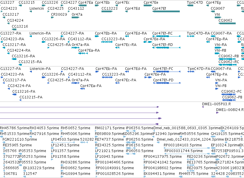244x178 pixels.
Task: Click the Cpr47Eb-PA protein label
Action: pos(106,69)
